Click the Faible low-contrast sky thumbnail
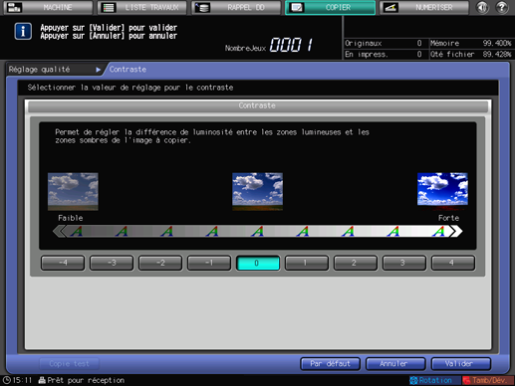515x386 pixels. pos(73,191)
